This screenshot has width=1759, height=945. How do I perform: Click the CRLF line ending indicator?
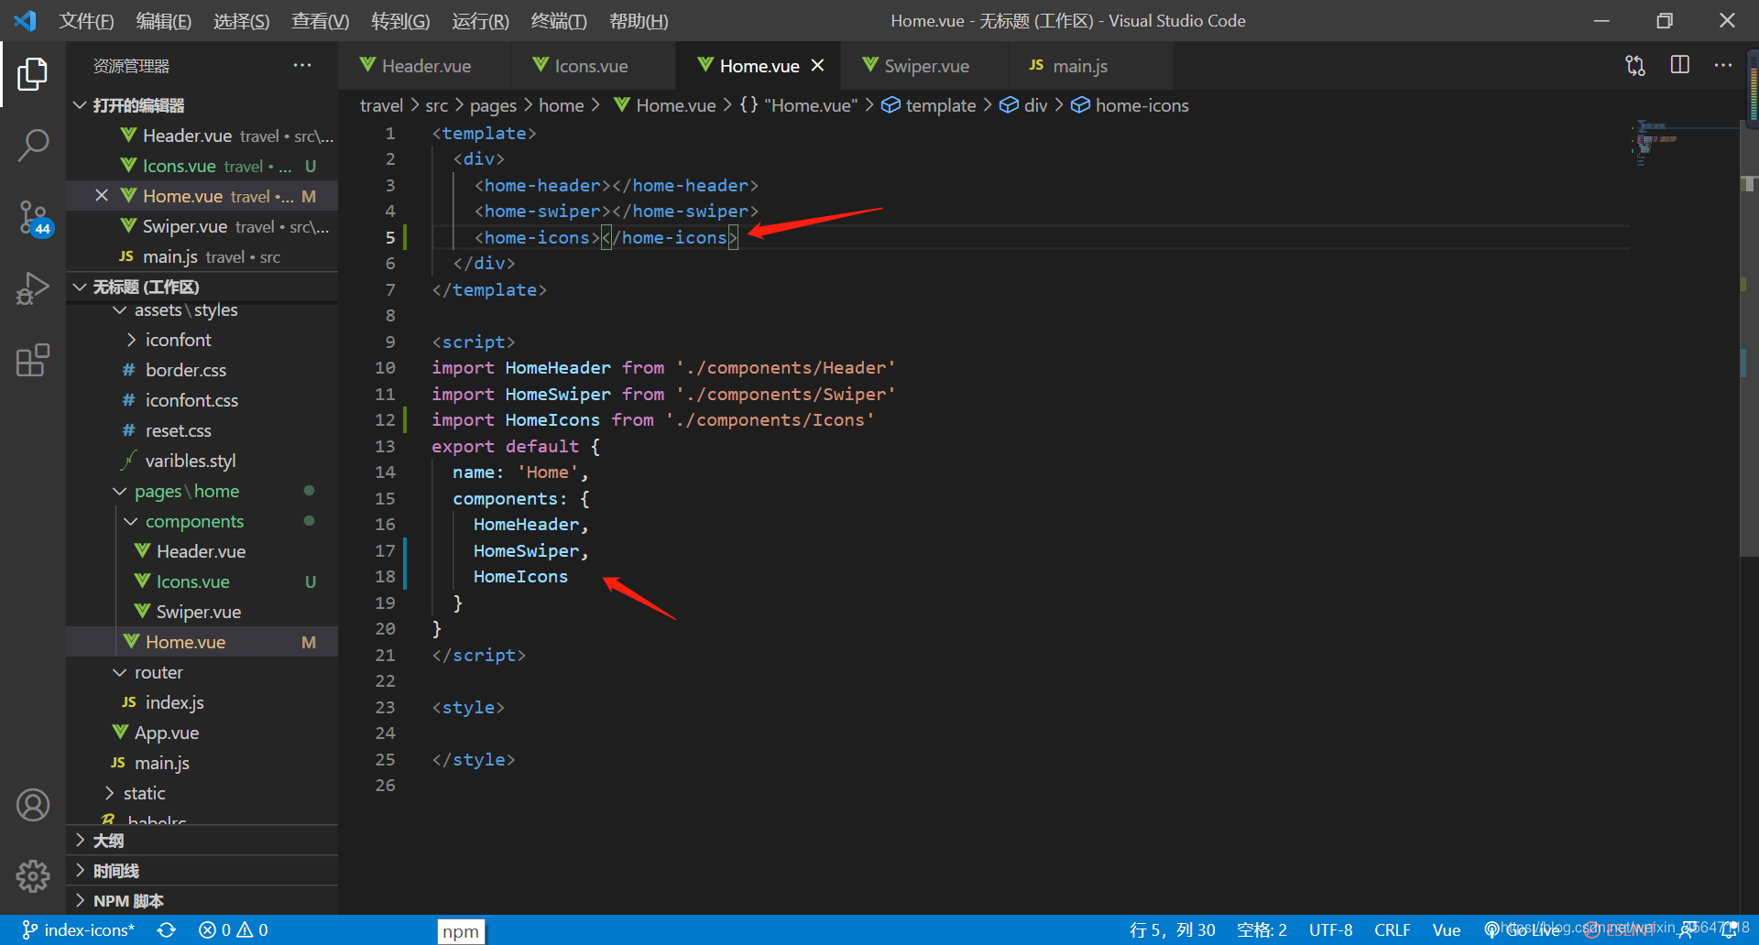tap(1393, 930)
